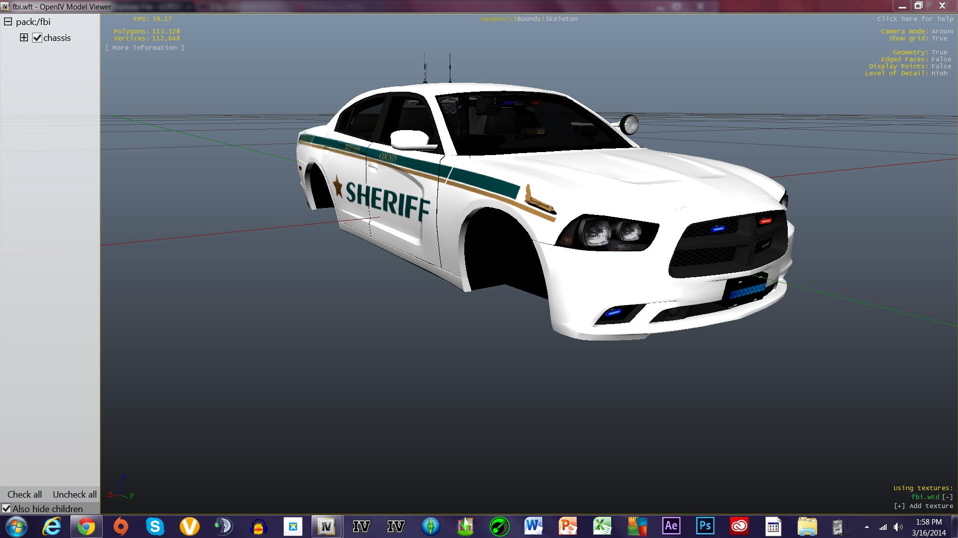
Task: Open the Click here for help link
Action: [x=915, y=19]
